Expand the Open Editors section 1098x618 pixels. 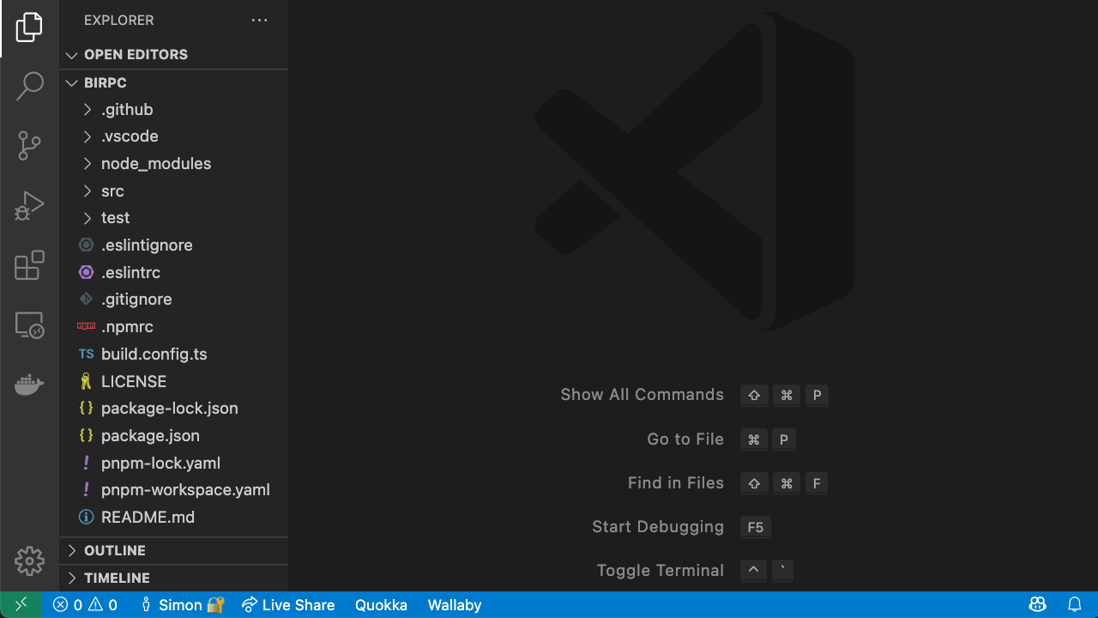pyautogui.click(x=173, y=54)
